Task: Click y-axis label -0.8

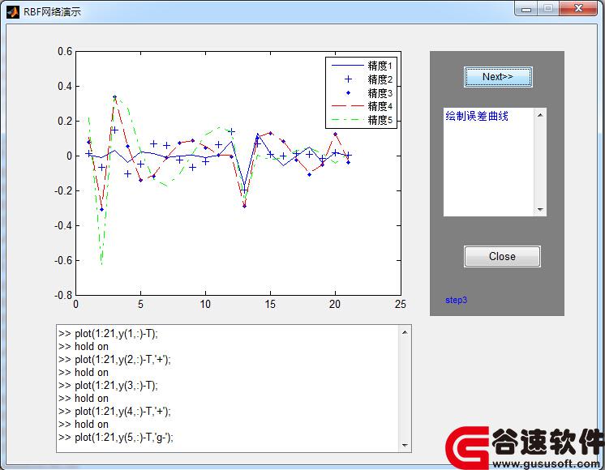Action: (x=63, y=295)
